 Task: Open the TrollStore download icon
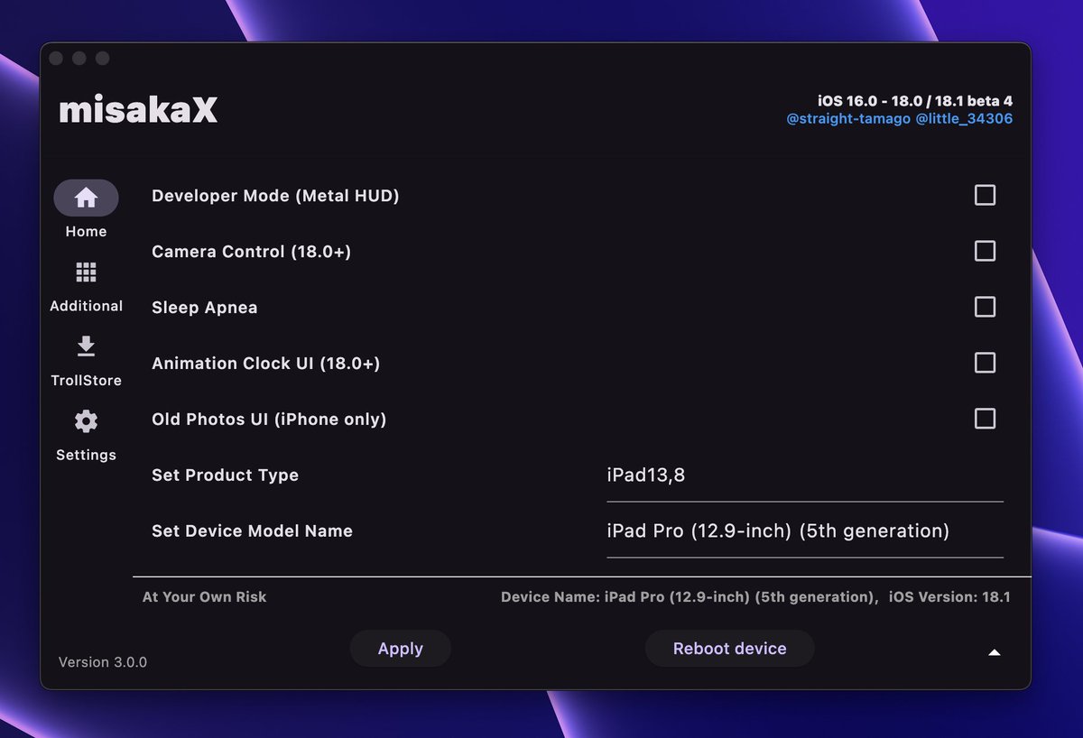tap(86, 346)
